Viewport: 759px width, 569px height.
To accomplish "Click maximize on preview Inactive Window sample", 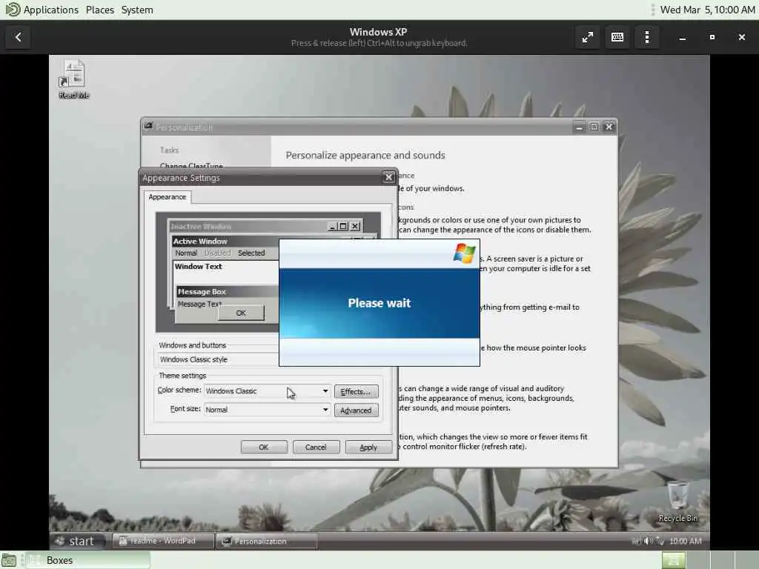I will click(x=343, y=226).
